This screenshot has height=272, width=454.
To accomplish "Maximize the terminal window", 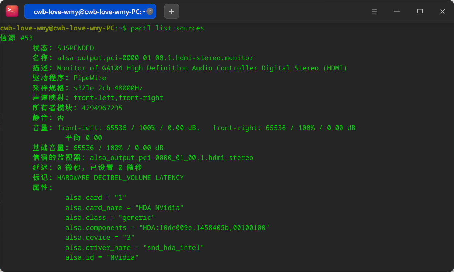I will pos(420,12).
